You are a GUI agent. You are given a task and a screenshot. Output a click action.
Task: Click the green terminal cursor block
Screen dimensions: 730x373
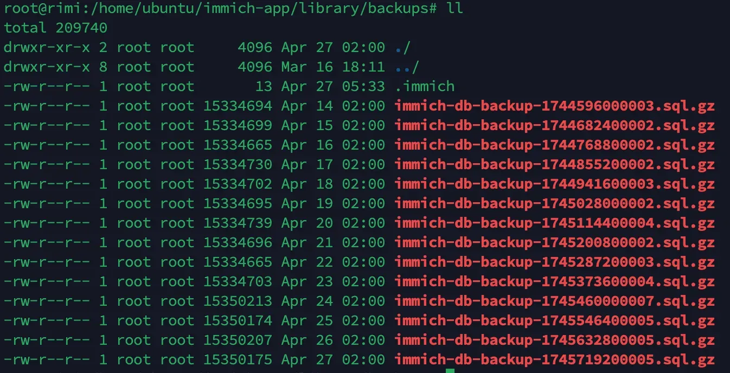pyautogui.click(x=450, y=371)
